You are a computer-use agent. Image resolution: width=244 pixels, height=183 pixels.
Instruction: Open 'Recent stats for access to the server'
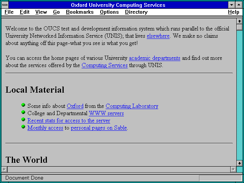point(69,120)
